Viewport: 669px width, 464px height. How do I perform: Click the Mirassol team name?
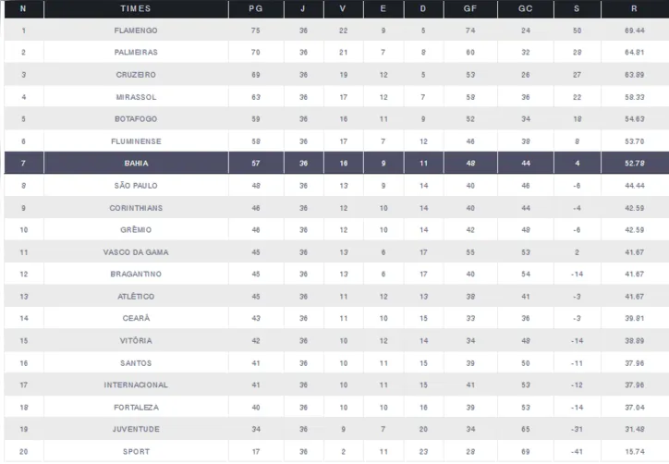(x=136, y=97)
